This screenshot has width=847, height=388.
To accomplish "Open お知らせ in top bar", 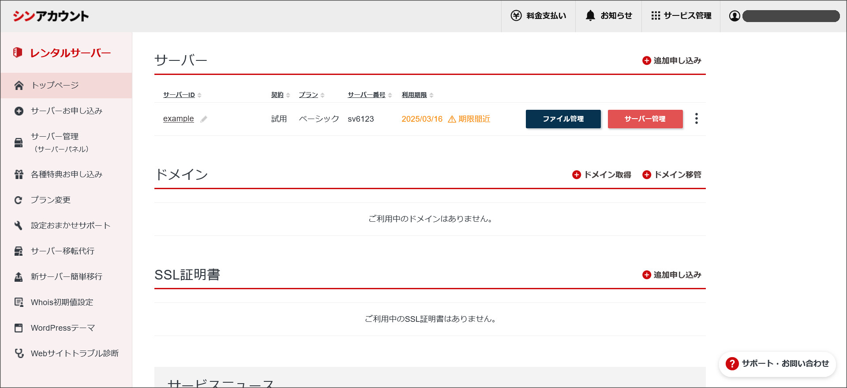I will [608, 16].
